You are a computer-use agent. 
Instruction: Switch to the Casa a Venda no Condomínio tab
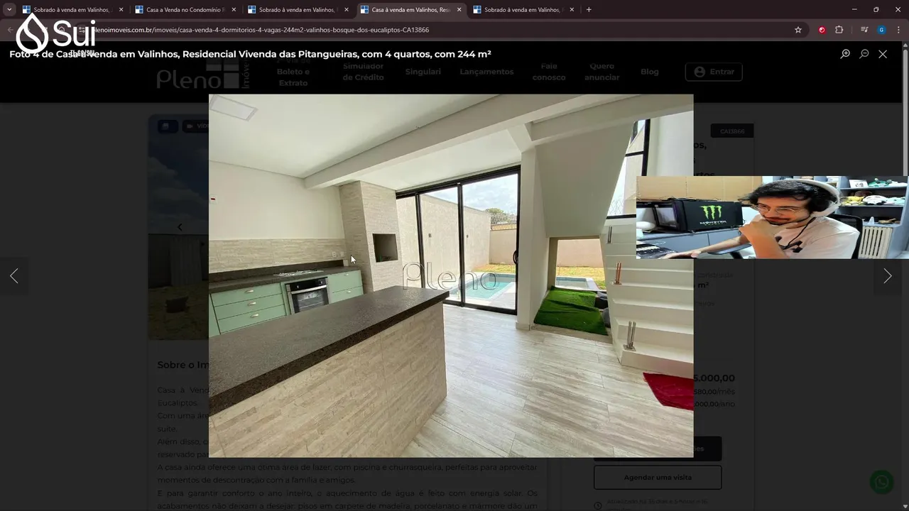[x=185, y=10]
